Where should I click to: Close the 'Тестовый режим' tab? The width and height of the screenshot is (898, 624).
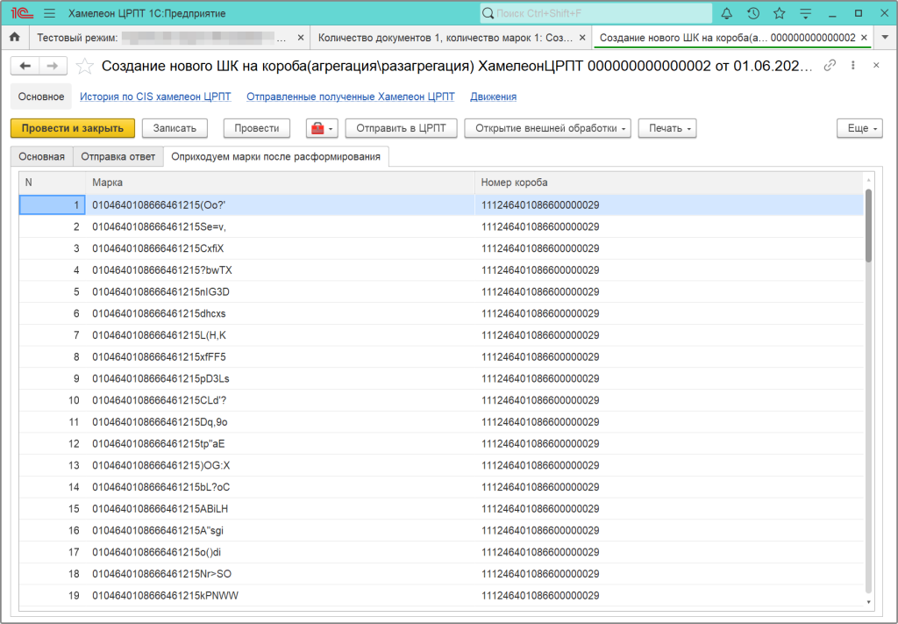(301, 38)
